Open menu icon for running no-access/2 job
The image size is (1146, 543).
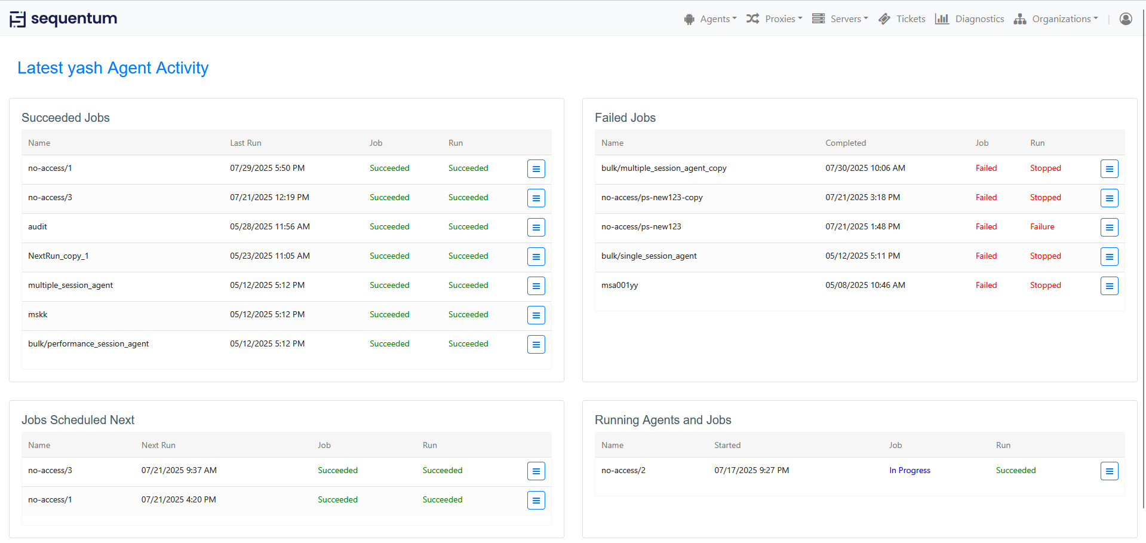[x=1109, y=471]
